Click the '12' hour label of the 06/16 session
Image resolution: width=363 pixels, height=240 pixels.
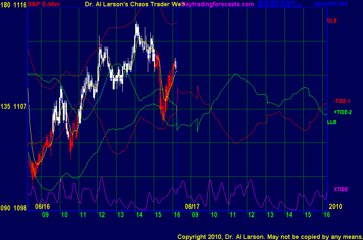pos(102,215)
